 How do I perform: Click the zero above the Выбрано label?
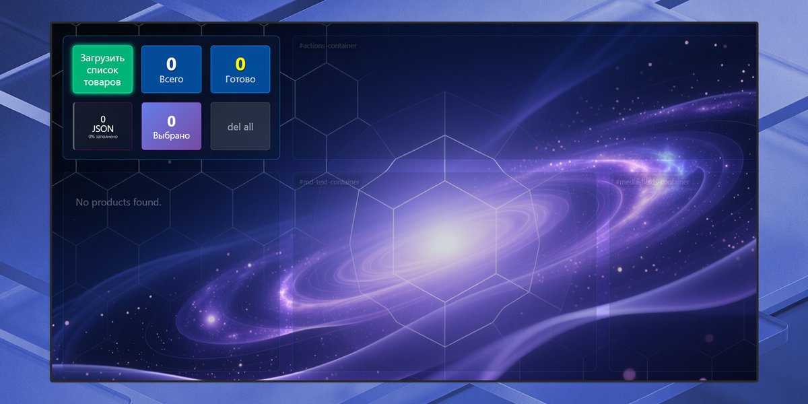(x=171, y=121)
